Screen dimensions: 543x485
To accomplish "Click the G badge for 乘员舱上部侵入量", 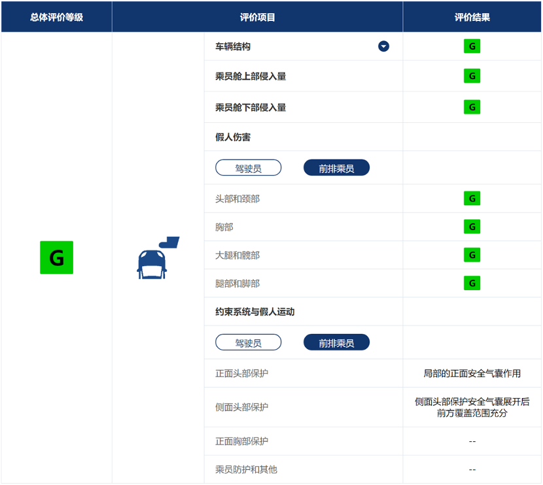I will tap(472, 76).
